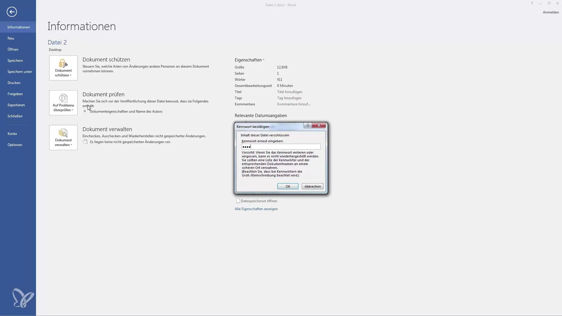
Task: Click Tag hinzufügen field
Action: (289, 98)
